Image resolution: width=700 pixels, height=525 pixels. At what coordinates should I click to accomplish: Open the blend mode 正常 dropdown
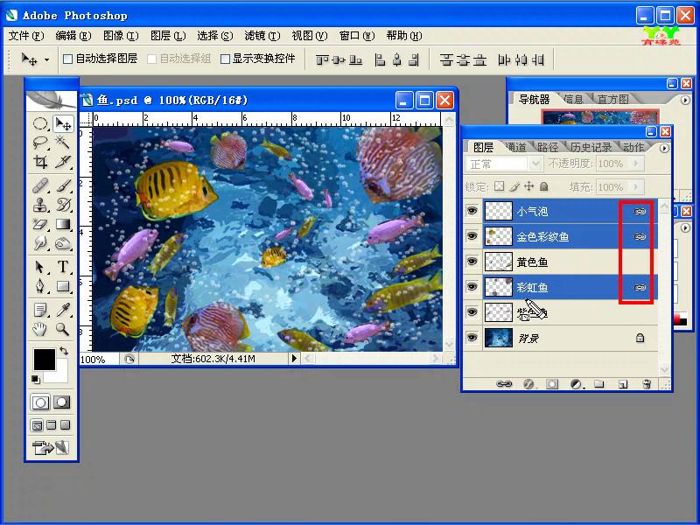pos(535,164)
